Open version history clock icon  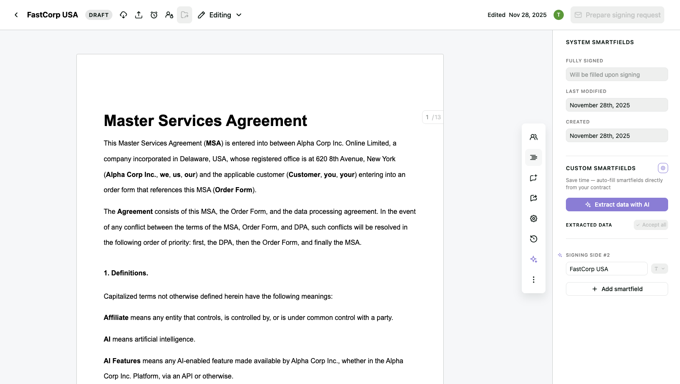click(x=534, y=239)
